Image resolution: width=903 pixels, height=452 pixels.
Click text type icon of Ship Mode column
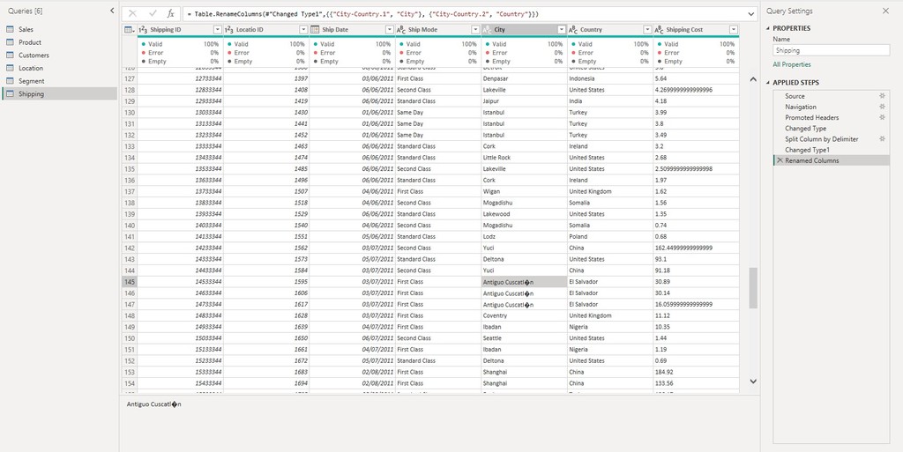[401, 29]
